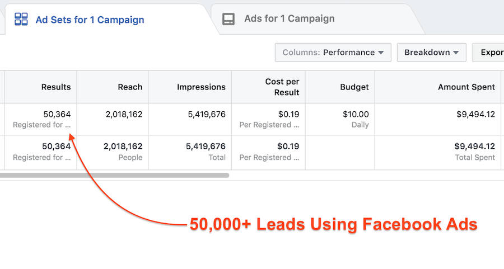Click the $9,494.12 Total Spent cell
The width and height of the screenshot is (504, 269).
[438, 152]
